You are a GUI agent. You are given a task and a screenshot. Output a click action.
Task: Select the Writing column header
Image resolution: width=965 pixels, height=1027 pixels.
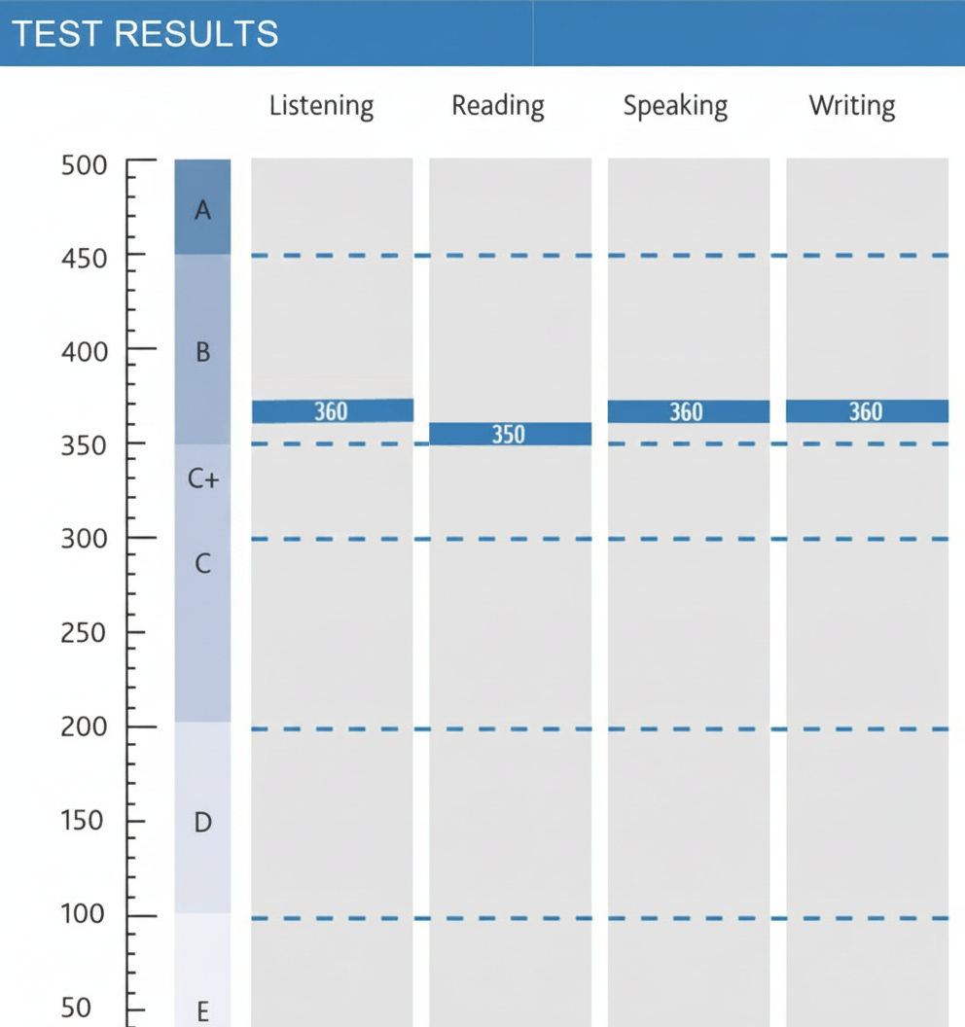852,105
